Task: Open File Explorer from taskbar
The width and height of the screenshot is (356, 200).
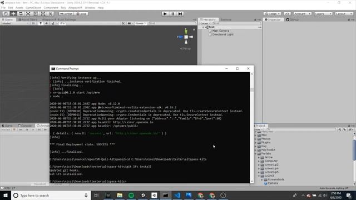Action: pos(120,195)
